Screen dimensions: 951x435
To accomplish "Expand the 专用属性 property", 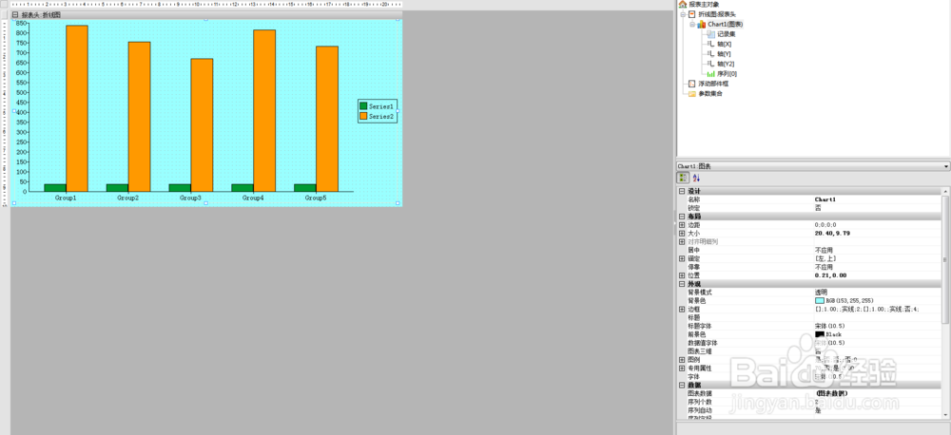I will 682,368.
